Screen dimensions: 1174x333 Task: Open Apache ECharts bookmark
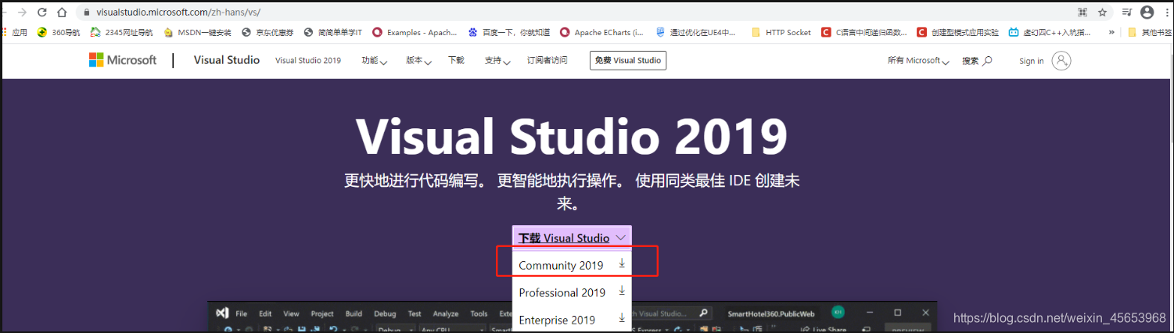click(x=602, y=33)
